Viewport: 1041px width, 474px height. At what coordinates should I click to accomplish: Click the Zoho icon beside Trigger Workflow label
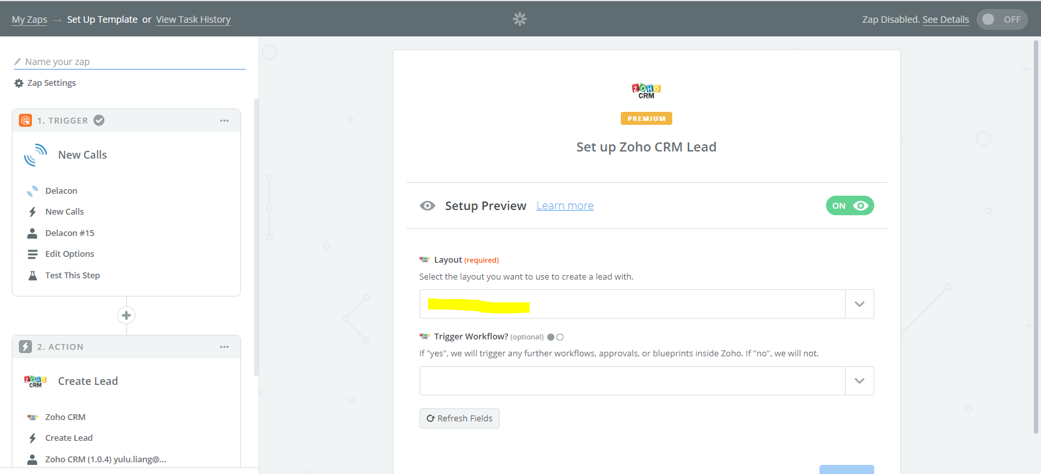point(425,336)
